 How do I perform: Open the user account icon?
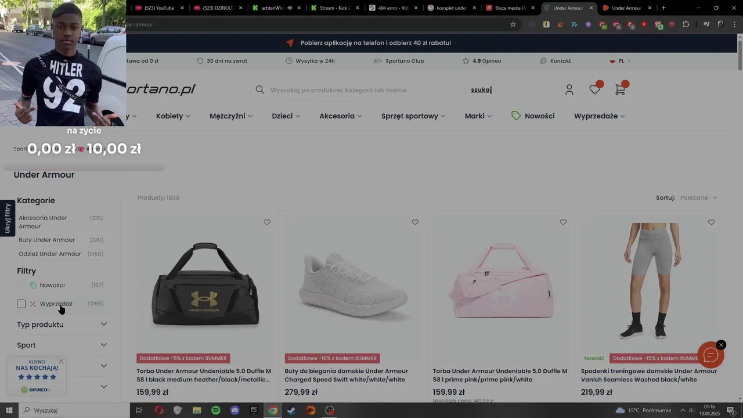pos(569,89)
